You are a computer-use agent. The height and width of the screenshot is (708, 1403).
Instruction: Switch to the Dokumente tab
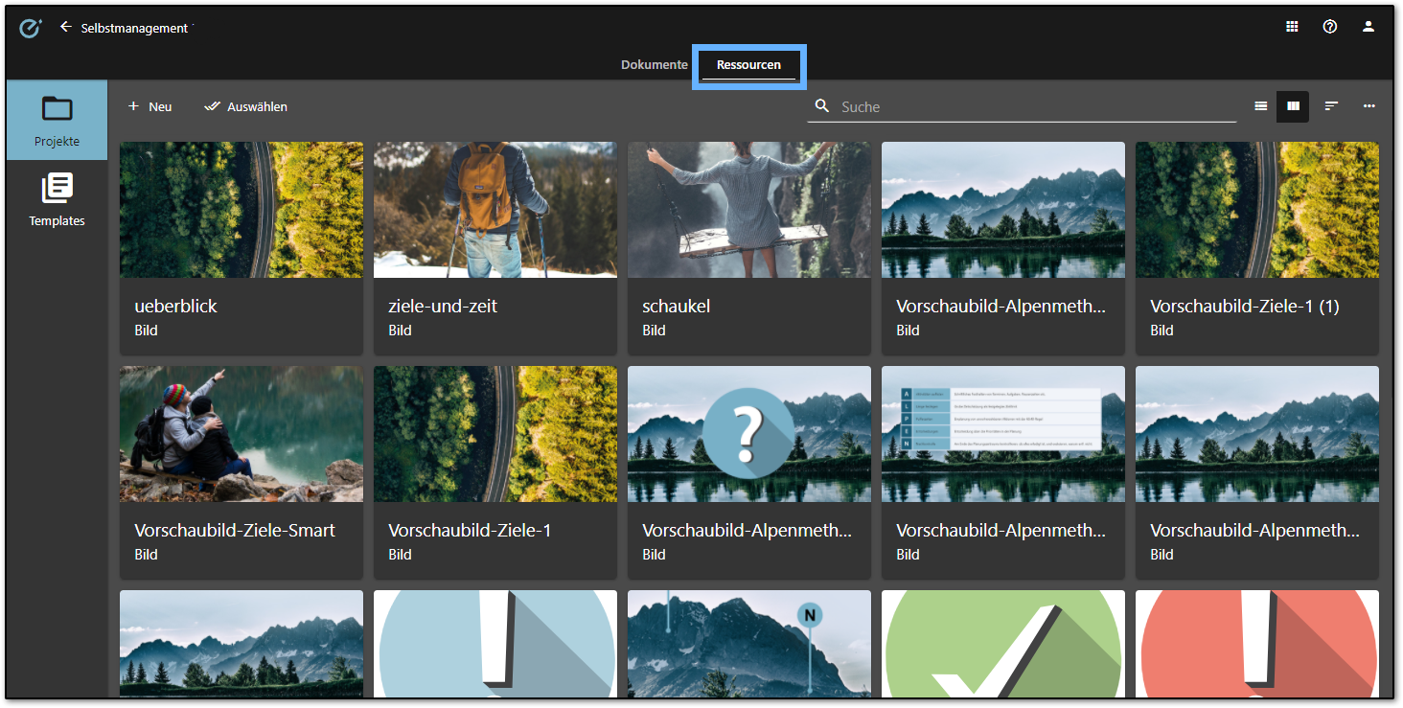coord(655,65)
